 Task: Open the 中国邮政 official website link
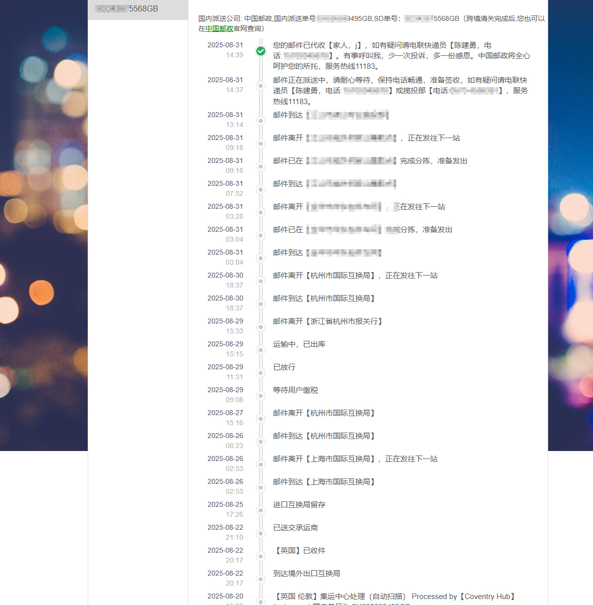click(219, 29)
